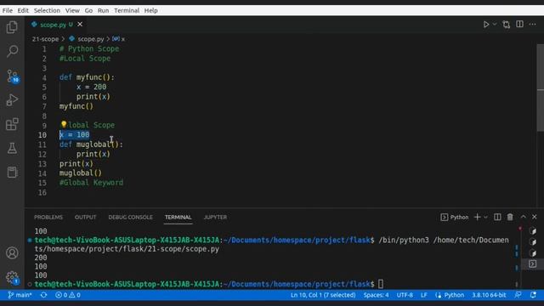
Task: Split the editor right
Action: click(519, 24)
